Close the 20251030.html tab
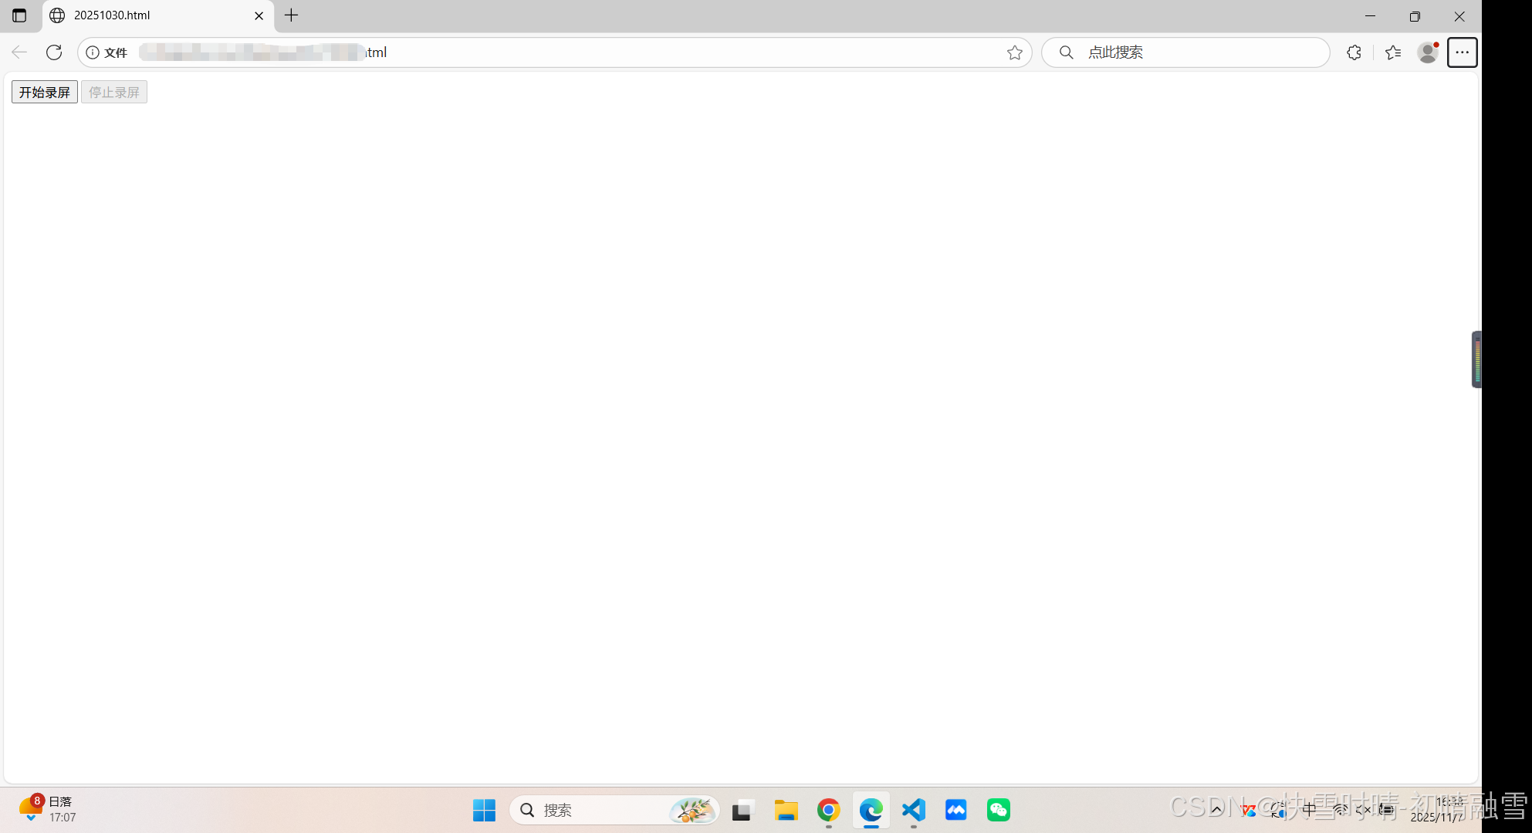The height and width of the screenshot is (833, 1532). (x=259, y=15)
